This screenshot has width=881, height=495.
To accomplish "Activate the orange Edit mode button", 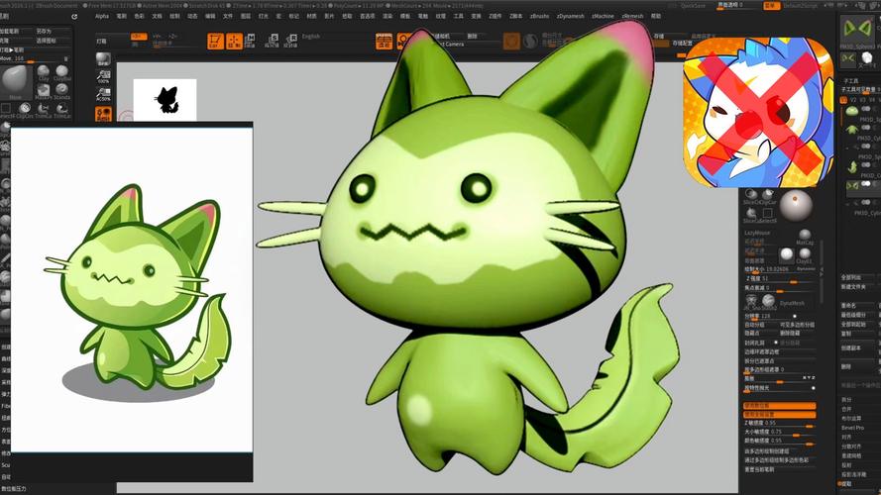I will click(x=216, y=41).
